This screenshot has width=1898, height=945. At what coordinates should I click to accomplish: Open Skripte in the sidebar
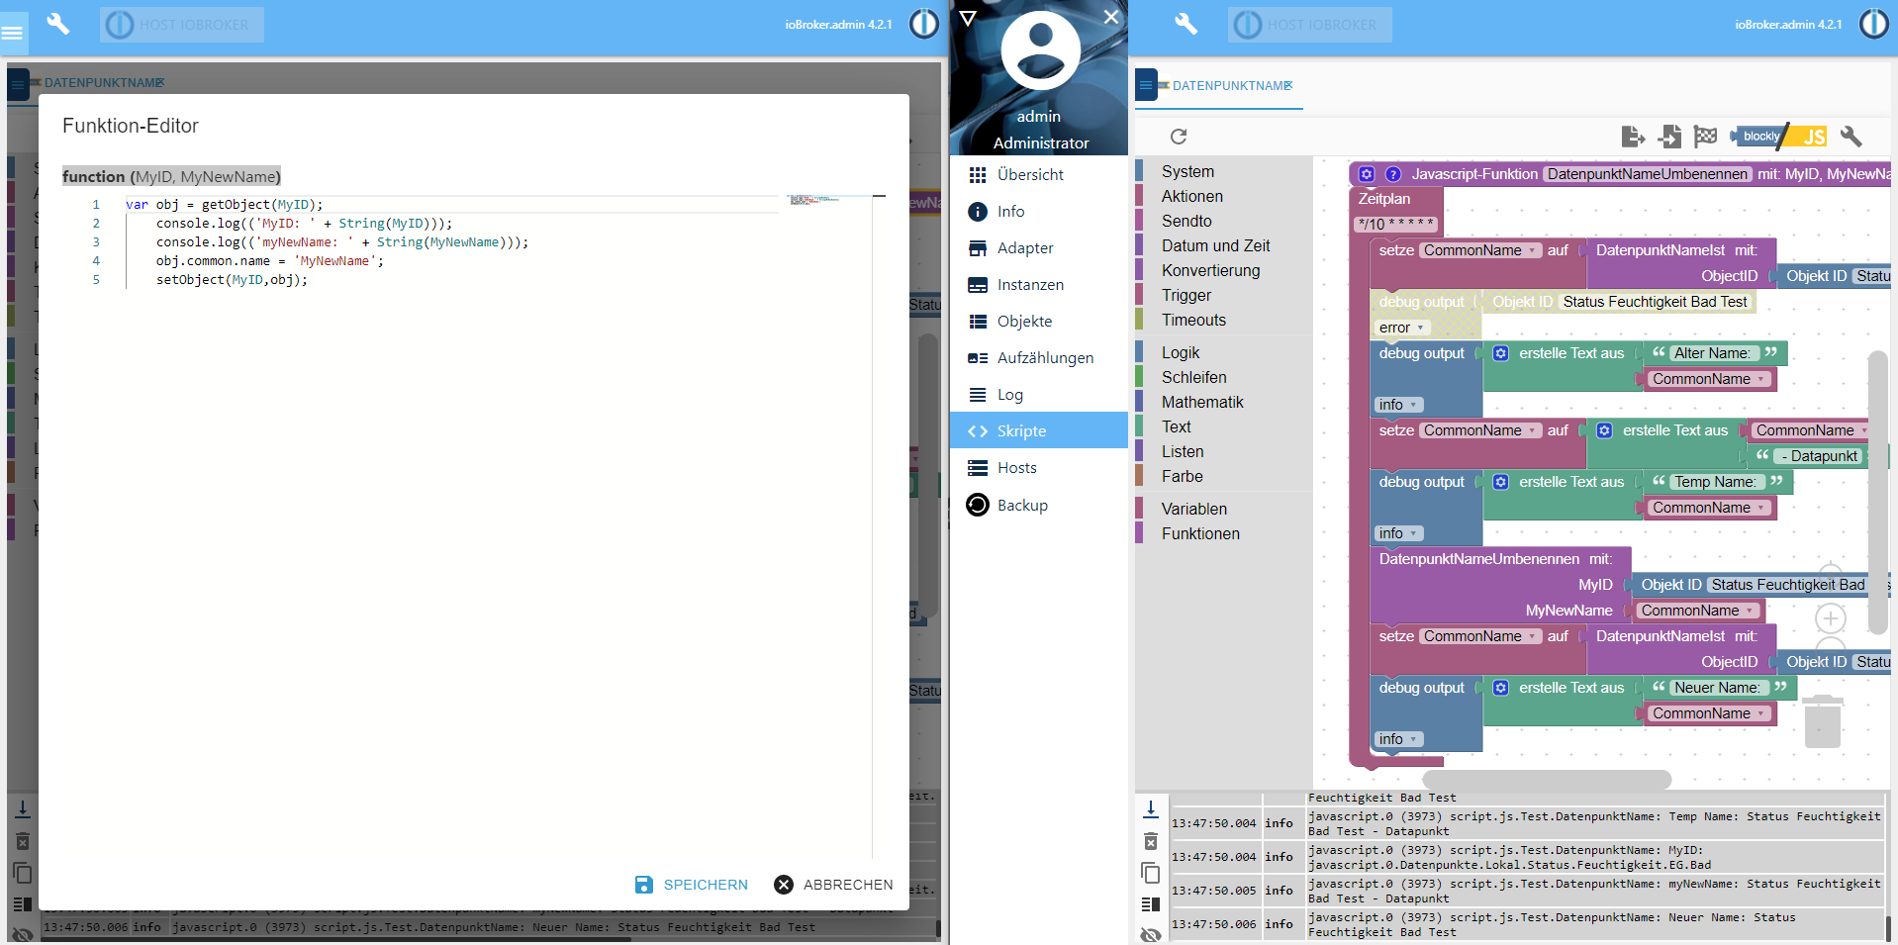point(1039,430)
